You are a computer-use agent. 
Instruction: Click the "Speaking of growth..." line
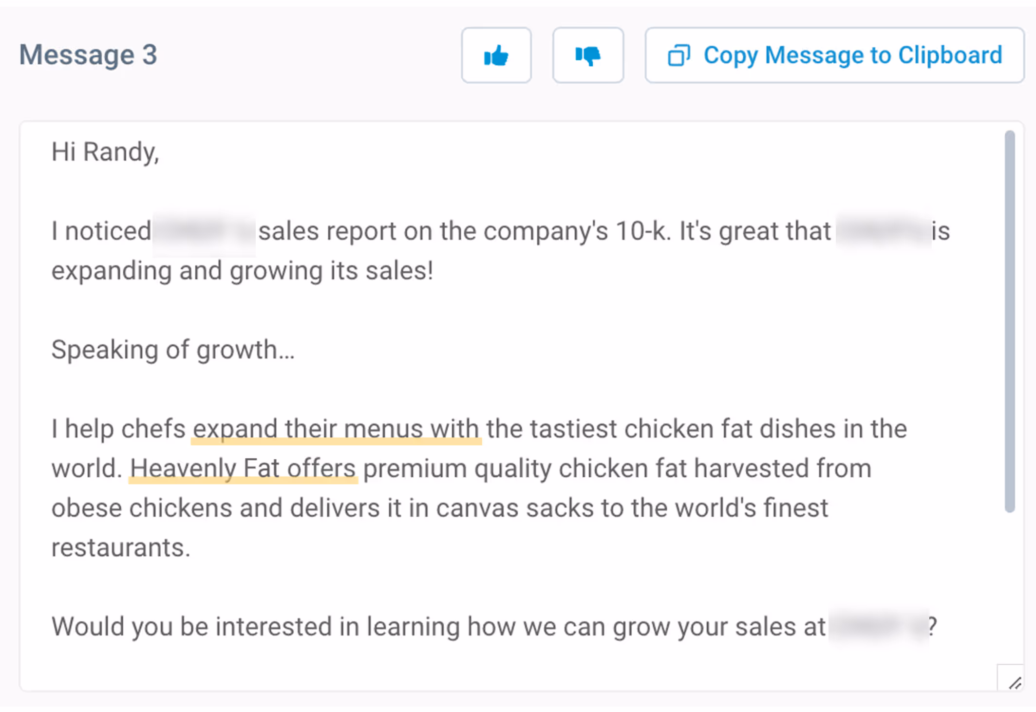(x=173, y=350)
